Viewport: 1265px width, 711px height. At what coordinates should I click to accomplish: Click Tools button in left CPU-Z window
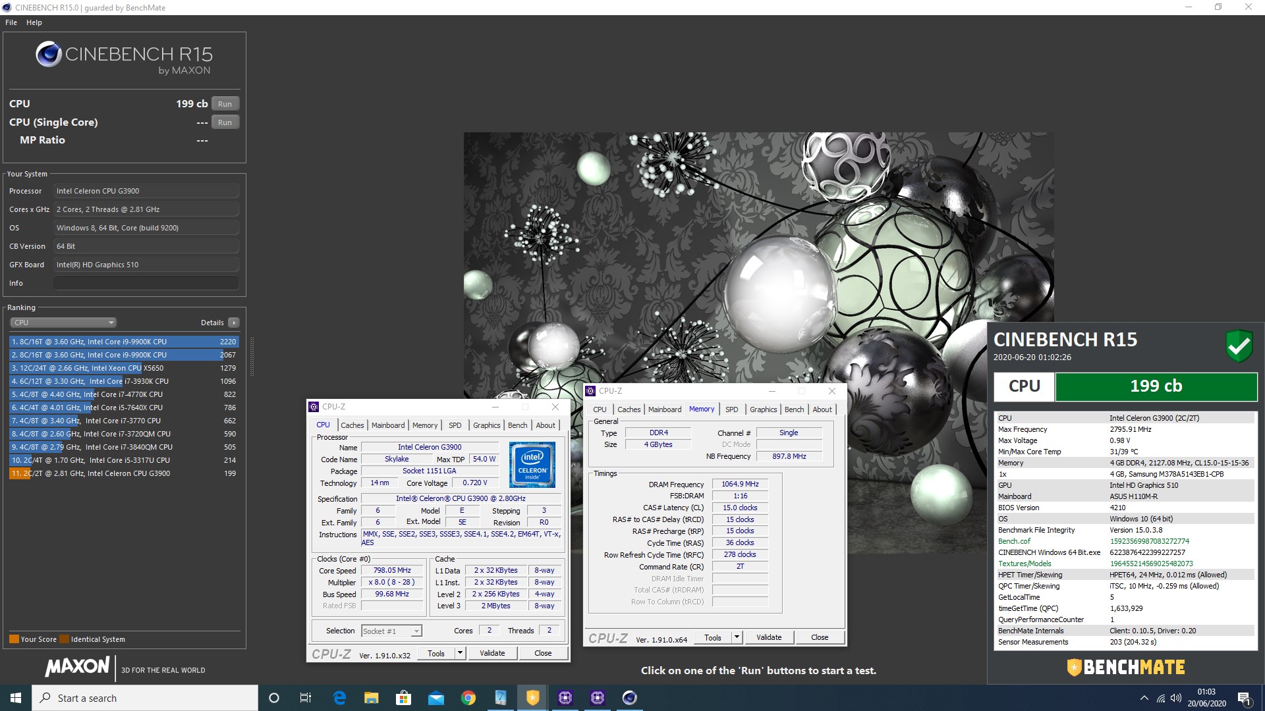pos(436,654)
